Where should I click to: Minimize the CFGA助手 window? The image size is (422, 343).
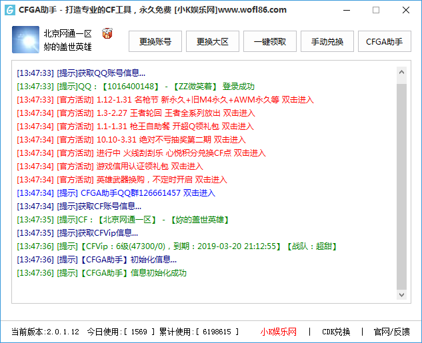(347, 10)
